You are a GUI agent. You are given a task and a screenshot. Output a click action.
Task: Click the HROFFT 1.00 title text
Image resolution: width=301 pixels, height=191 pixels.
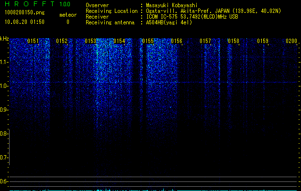tap(38, 4)
